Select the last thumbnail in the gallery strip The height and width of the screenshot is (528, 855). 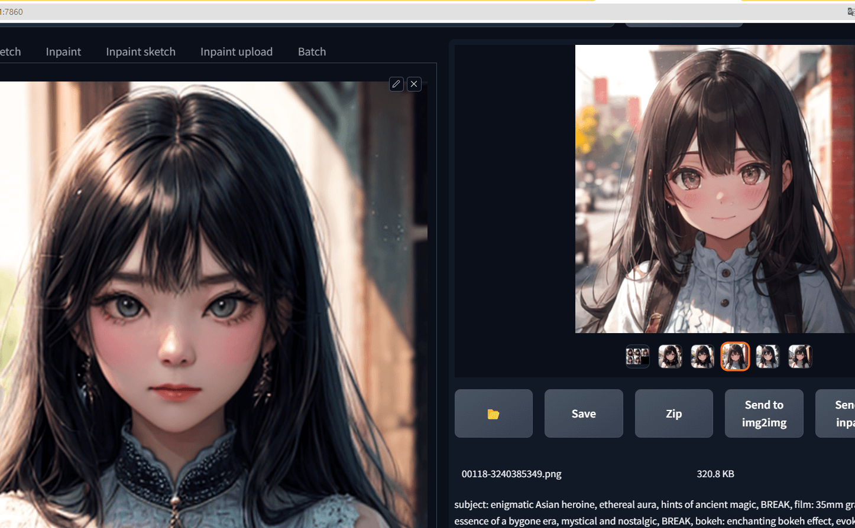tap(800, 356)
